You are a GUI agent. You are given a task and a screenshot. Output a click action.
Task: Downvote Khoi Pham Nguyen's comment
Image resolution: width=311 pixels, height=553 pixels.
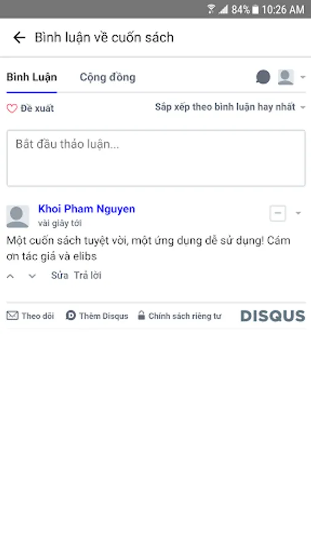click(x=32, y=276)
